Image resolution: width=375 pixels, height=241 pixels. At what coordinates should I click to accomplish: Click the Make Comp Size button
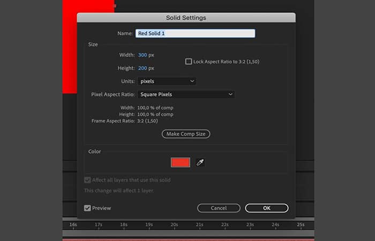pyautogui.click(x=186, y=134)
